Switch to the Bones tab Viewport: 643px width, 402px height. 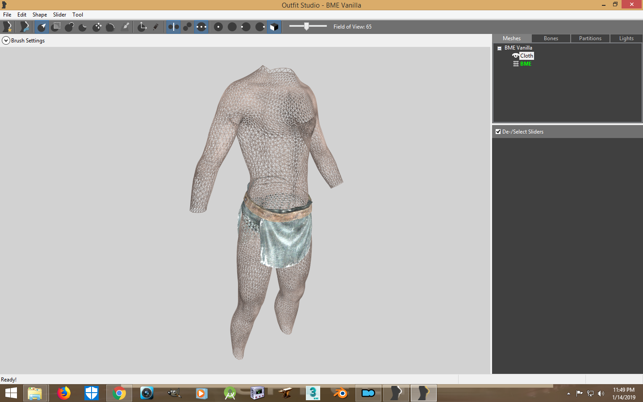tap(551, 38)
